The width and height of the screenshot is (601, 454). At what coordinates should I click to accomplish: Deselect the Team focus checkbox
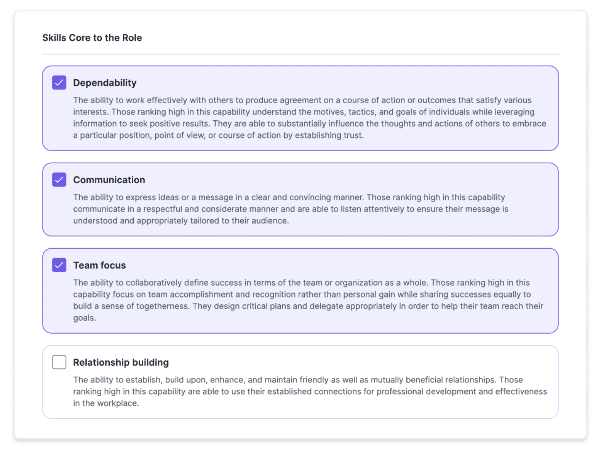click(x=59, y=265)
